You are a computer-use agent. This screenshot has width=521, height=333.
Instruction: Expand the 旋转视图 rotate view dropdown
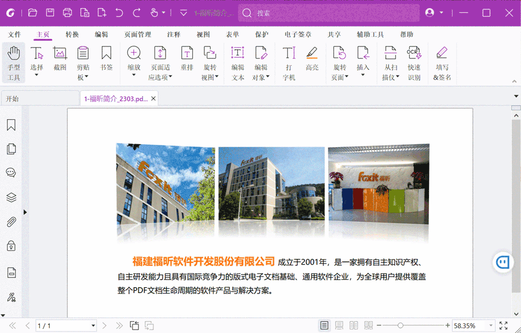[217, 77]
